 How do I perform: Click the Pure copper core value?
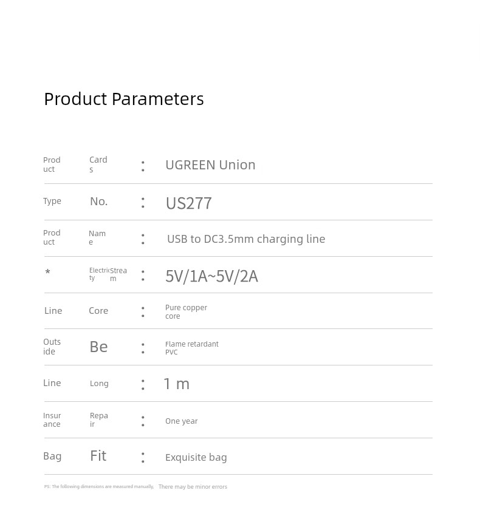point(186,311)
